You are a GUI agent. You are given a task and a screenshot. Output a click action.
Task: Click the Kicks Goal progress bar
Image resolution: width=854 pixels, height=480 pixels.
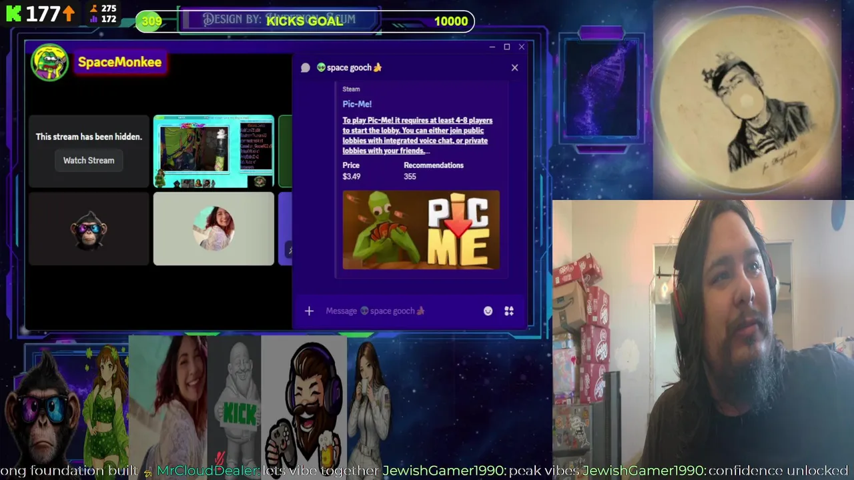click(304, 21)
